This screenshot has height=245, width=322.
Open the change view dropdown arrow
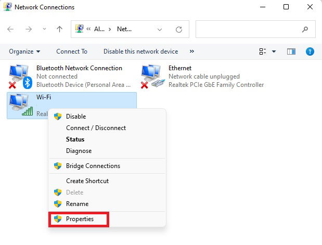point(274,51)
